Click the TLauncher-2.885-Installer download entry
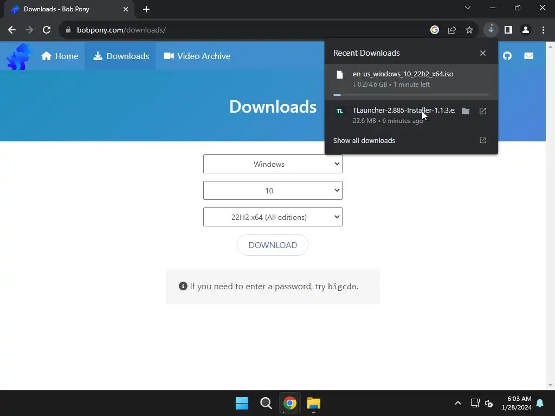Viewport: 555px width, 416px height. click(411, 115)
